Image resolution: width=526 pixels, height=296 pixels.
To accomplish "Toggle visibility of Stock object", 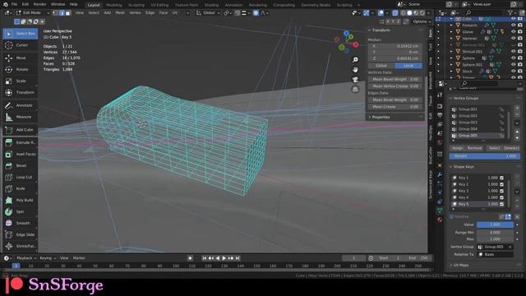I will coord(513,72).
